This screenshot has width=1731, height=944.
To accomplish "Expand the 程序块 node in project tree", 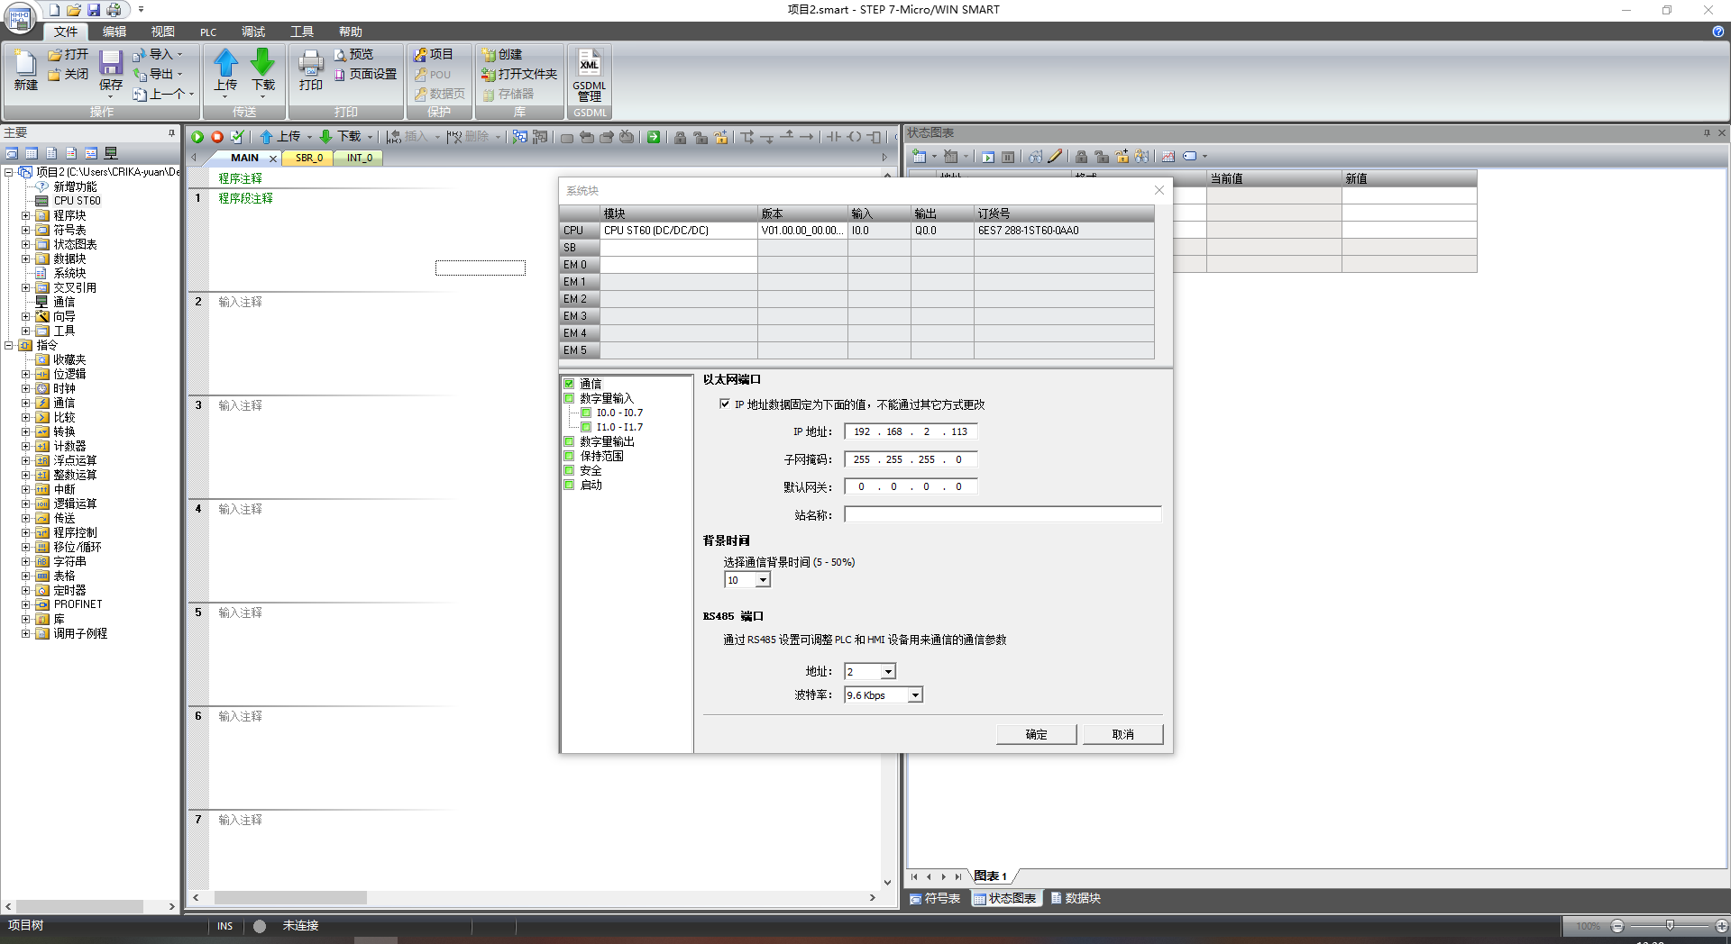I will [26, 216].
